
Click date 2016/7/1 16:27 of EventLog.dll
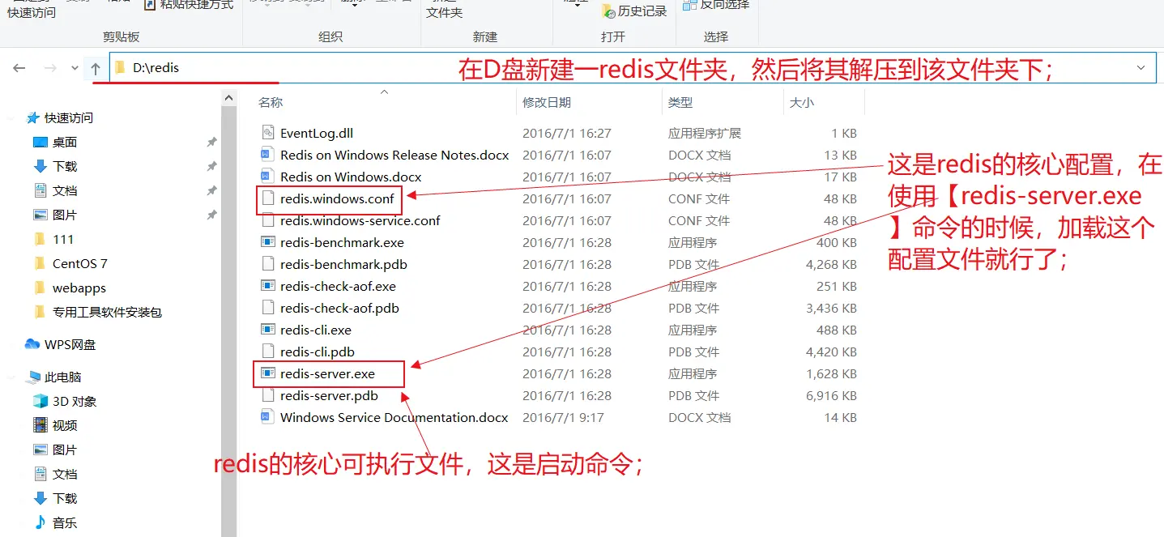pyautogui.click(x=567, y=133)
